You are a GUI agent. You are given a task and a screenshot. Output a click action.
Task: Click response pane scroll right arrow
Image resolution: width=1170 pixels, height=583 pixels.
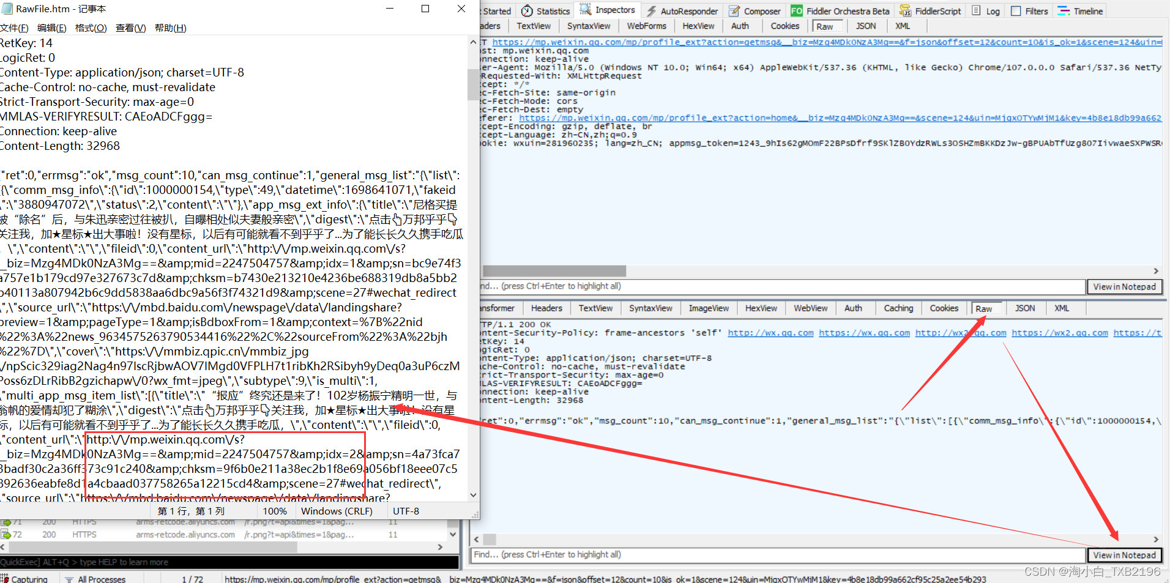tap(1155, 540)
